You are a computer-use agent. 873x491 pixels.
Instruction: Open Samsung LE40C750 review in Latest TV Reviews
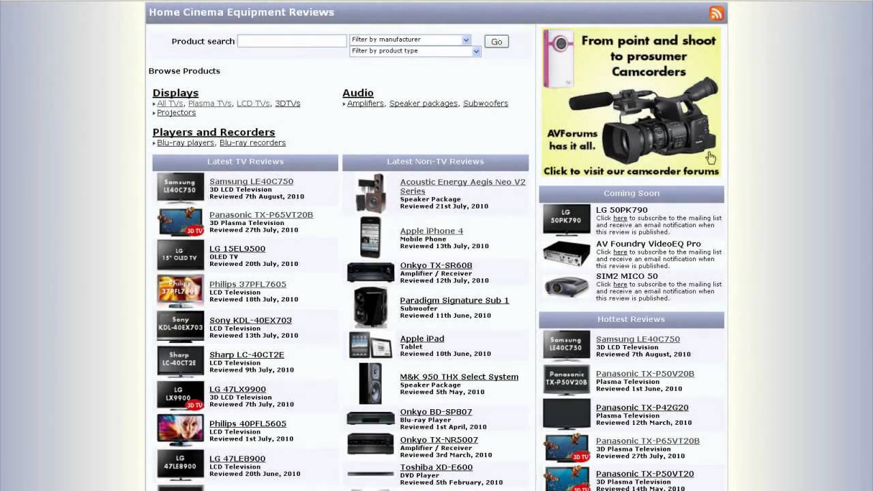pos(251,181)
